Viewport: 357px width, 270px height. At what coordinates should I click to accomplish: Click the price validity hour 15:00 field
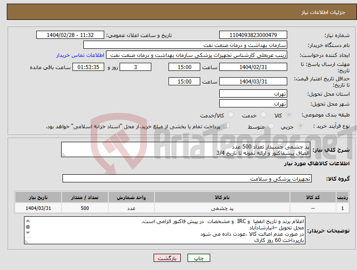(x=184, y=81)
